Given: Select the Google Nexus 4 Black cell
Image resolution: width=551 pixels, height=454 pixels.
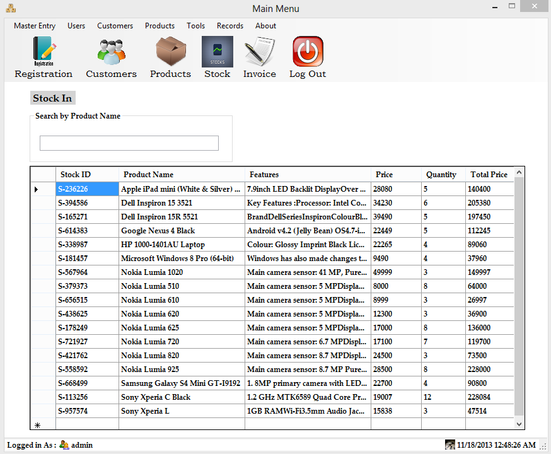Looking at the screenshot, I should [182, 231].
